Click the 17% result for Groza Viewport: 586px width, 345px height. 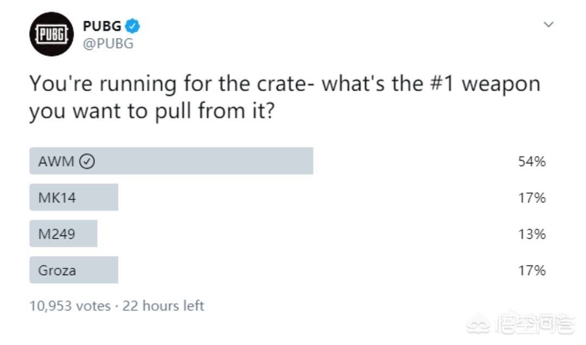coord(531,270)
